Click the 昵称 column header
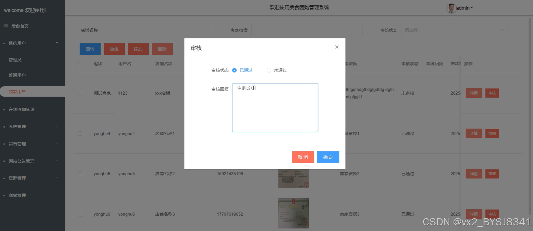Screen dimensions: 533x231 click(98, 64)
